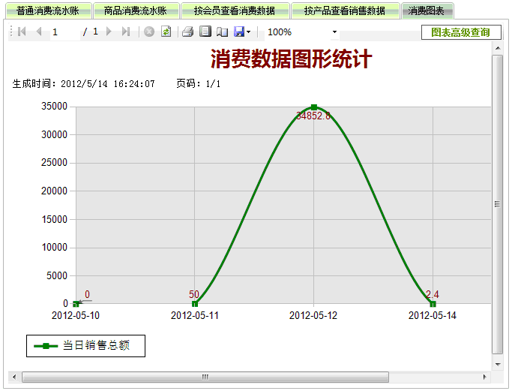Open the 按产品查看销售数据 tab
The height and width of the screenshot is (391, 512).
(344, 11)
